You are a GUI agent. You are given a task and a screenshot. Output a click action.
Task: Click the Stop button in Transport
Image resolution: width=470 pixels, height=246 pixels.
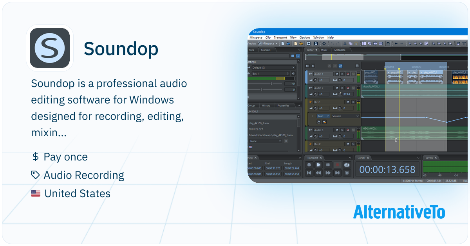pos(309,165)
